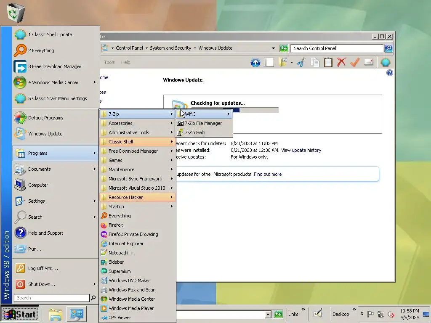Viewport: 431px width, 323px height.
Task: Click the Classic Explorer settings shell icon
Action: (x=386, y=62)
